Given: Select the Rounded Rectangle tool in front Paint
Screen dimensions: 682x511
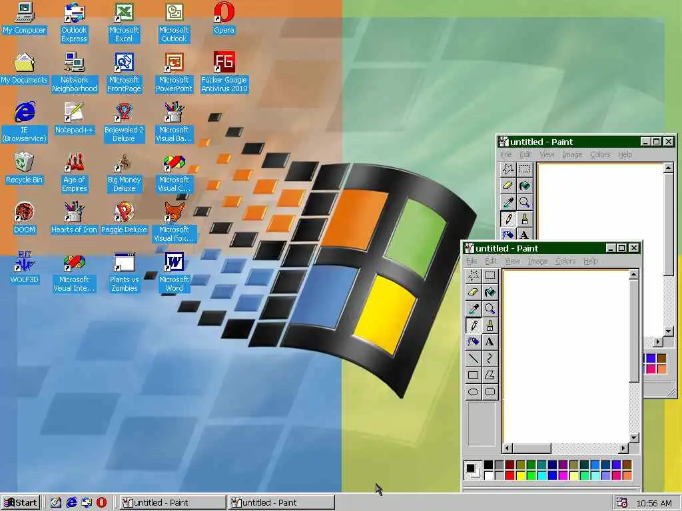Looking at the screenshot, I should point(490,391).
